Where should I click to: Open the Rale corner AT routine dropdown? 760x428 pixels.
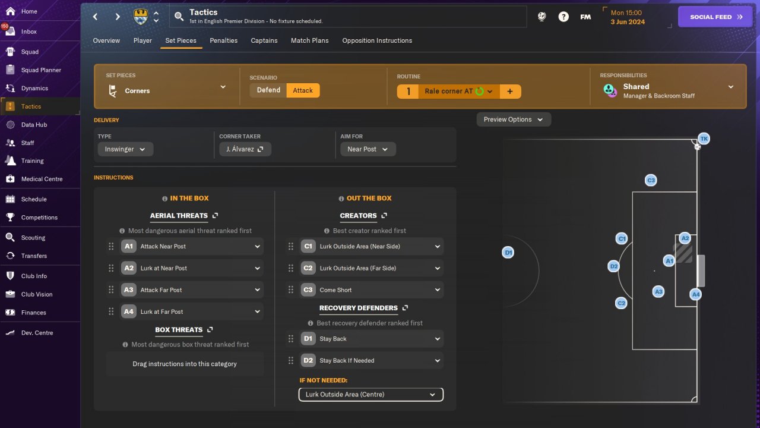pos(458,92)
